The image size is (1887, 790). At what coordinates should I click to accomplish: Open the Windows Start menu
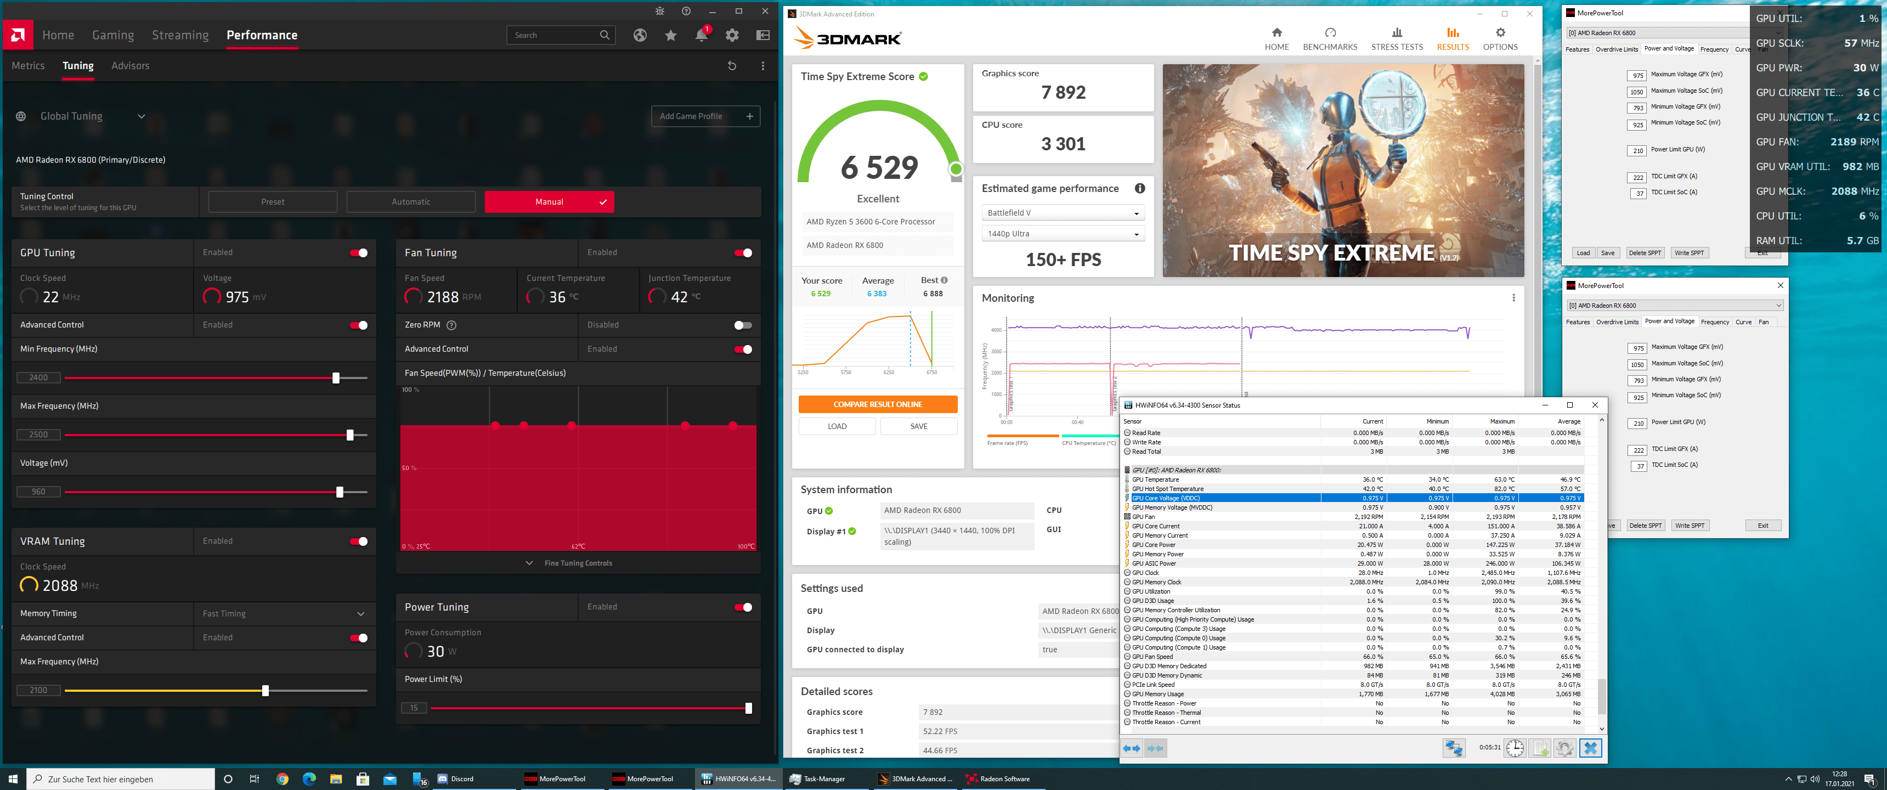point(13,779)
